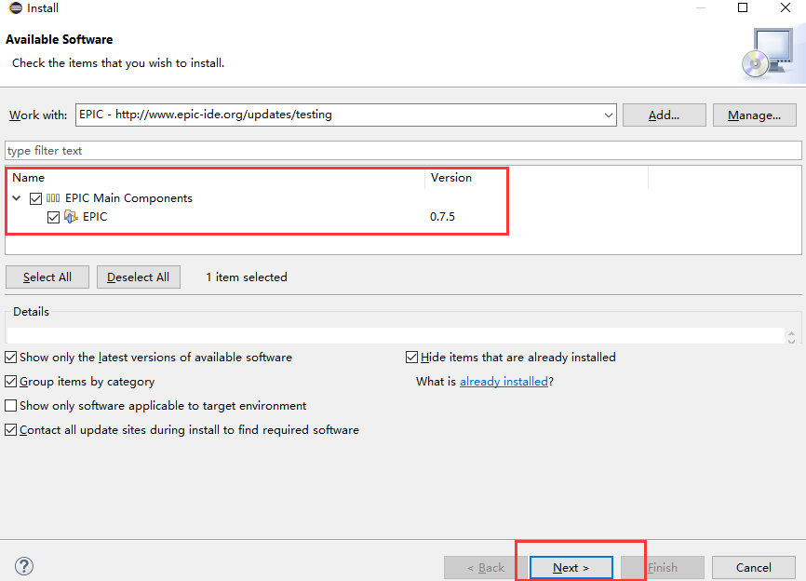Viewport: 806px width, 581px height.
Task: Click the Name column header
Action: [x=28, y=178]
